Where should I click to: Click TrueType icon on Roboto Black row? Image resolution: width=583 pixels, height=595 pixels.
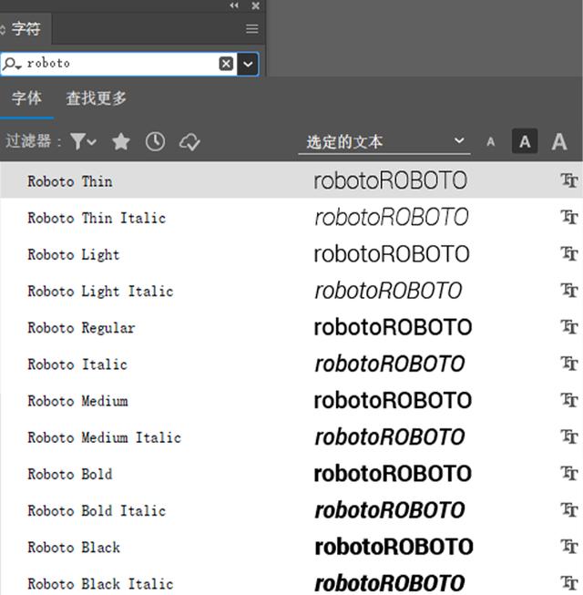tap(569, 547)
